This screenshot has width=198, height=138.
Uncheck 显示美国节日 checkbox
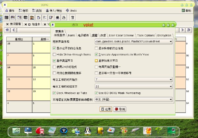pyautogui.click(x=54, y=61)
